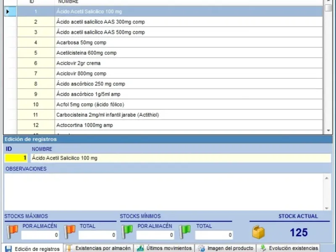The image size is (336, 252).
Task: Click the maximum stock Total field
Action: 97,235
